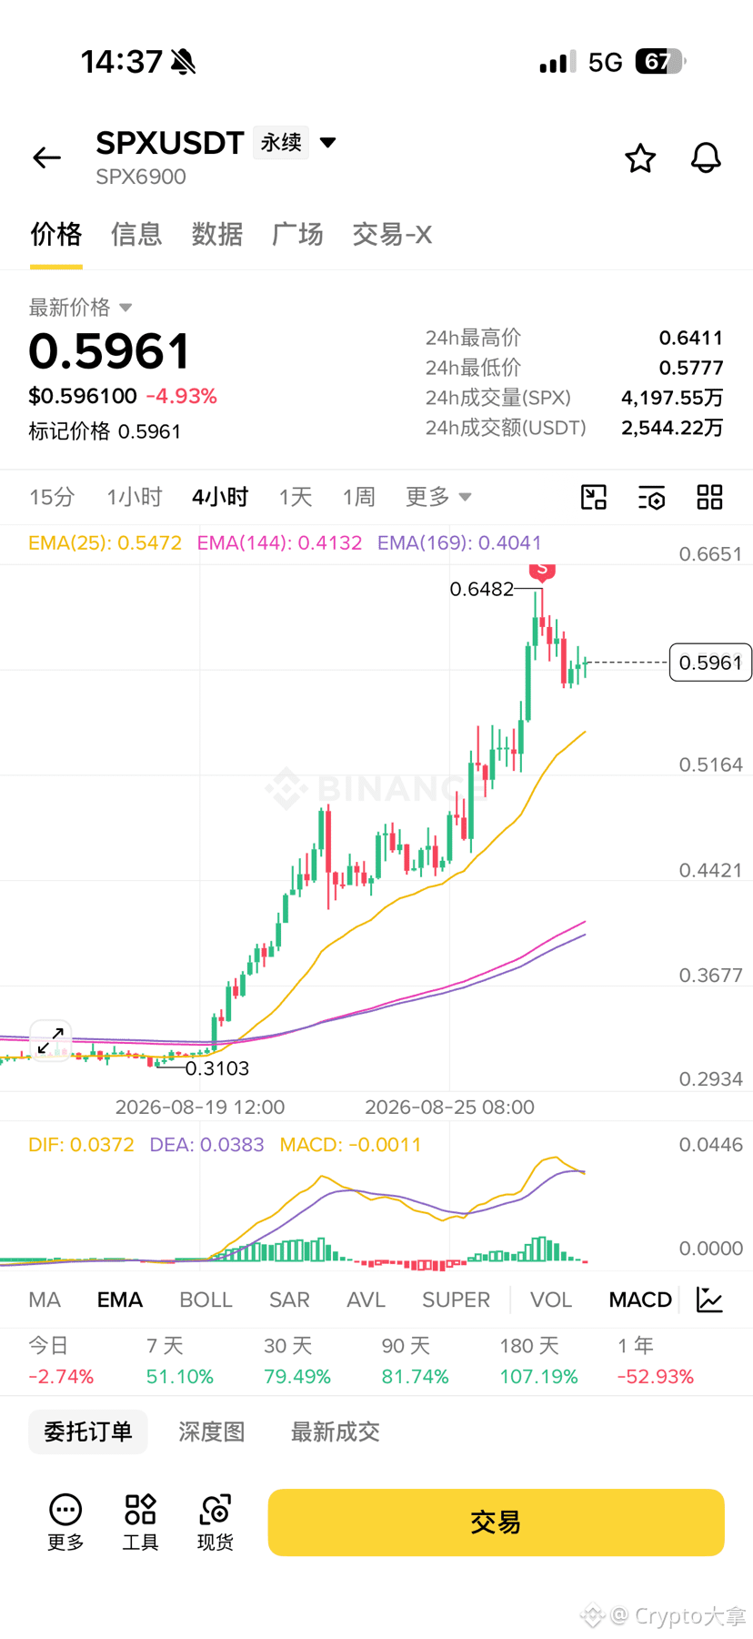Tap the EMA(25): 0.5472 label
The image size is (753, 1639).
(x=105, y=543)
